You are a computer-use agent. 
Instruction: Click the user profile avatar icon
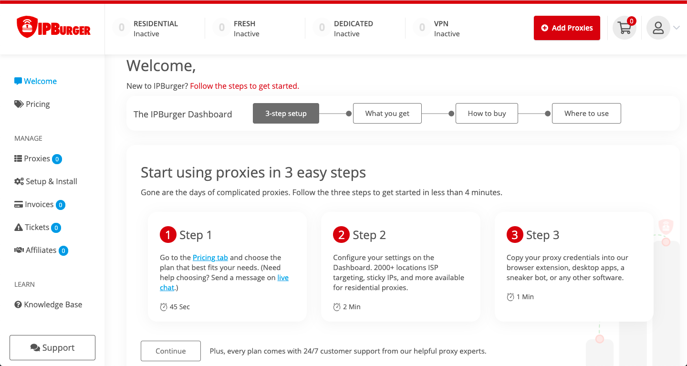click(658, 28)
